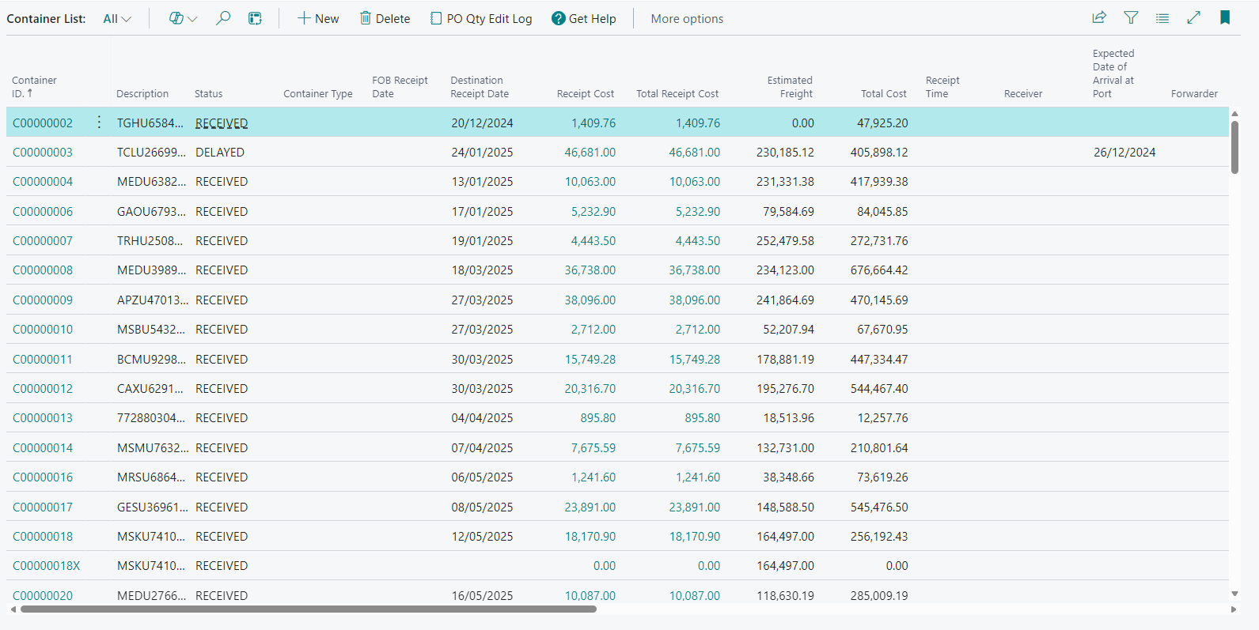This screenshot has height=630, width=1259.
Task: Select date 07/04/2025 cell
Action: coord(482,447)
